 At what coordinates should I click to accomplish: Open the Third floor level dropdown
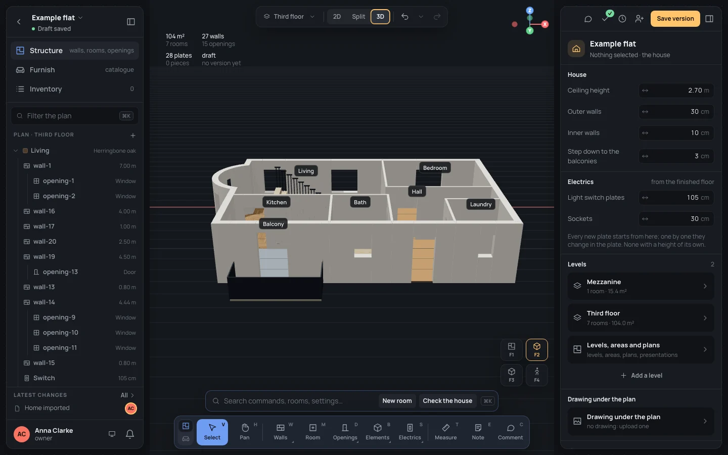289,17
